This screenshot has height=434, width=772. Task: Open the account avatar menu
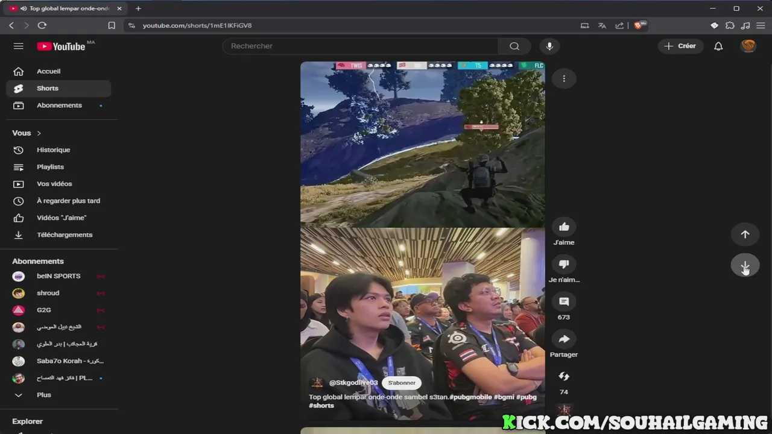748,46
